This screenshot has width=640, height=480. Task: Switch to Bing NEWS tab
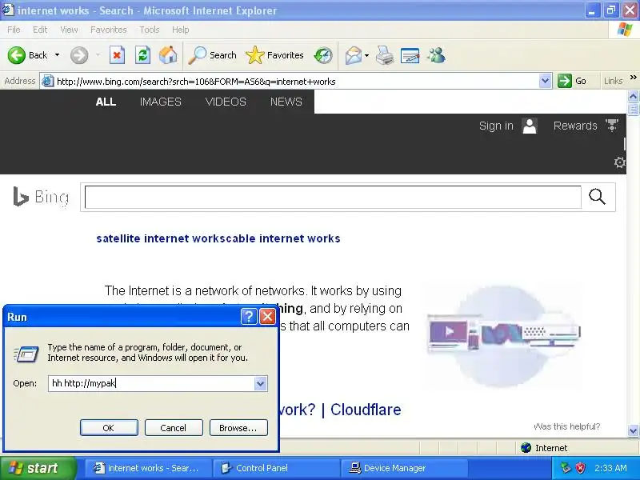click(286, 102)
